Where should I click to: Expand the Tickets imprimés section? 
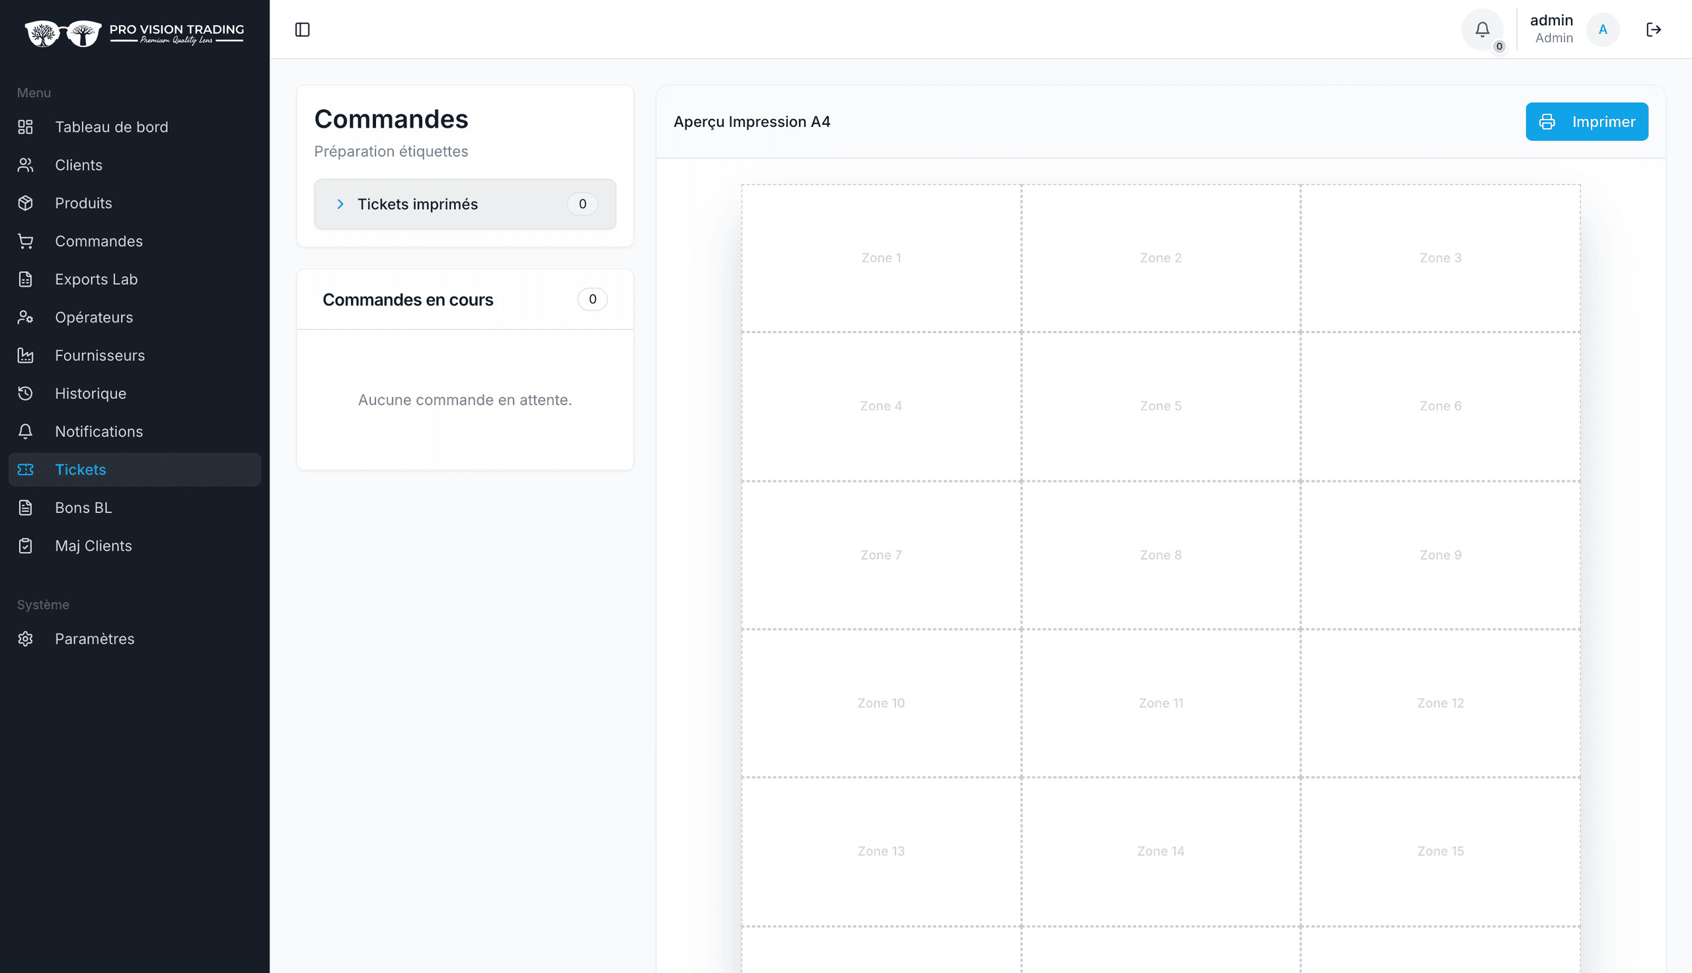465,204
